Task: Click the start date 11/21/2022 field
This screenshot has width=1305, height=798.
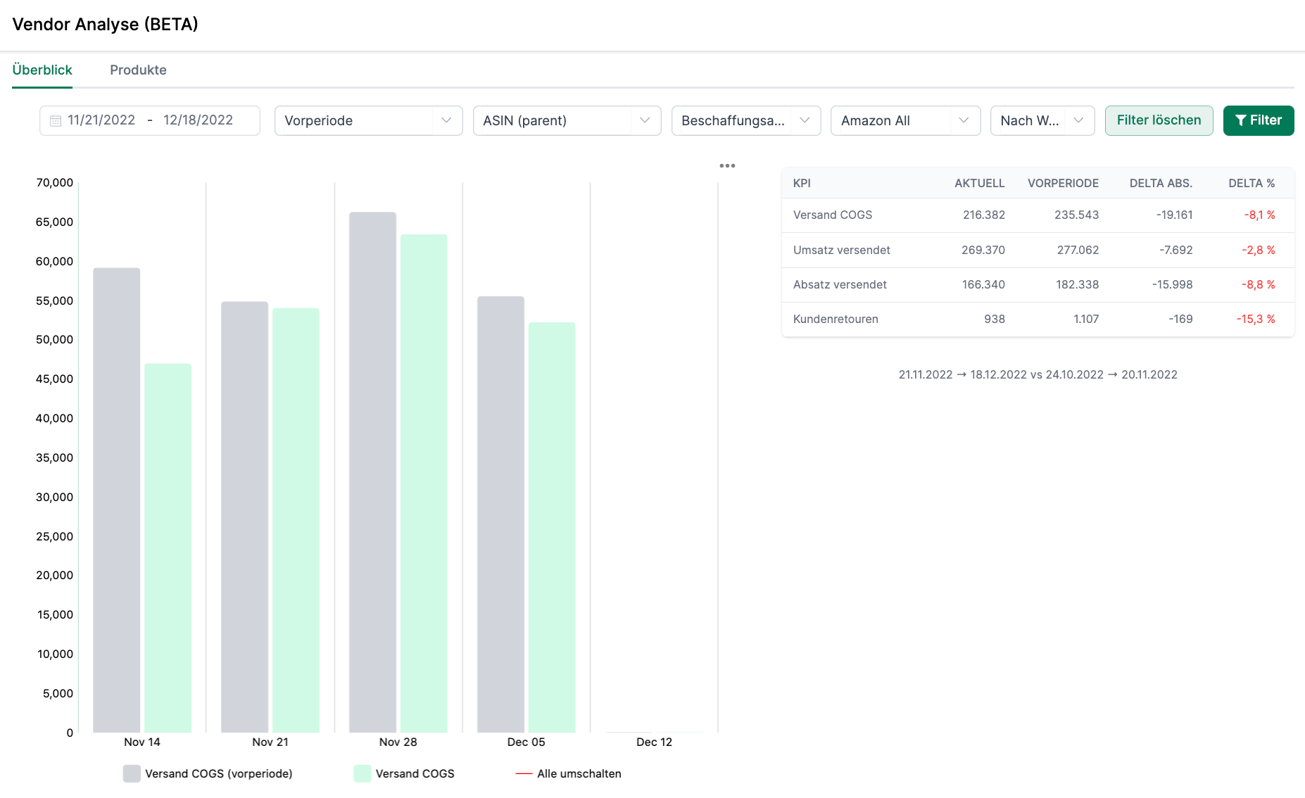Action: coord(101,120)
